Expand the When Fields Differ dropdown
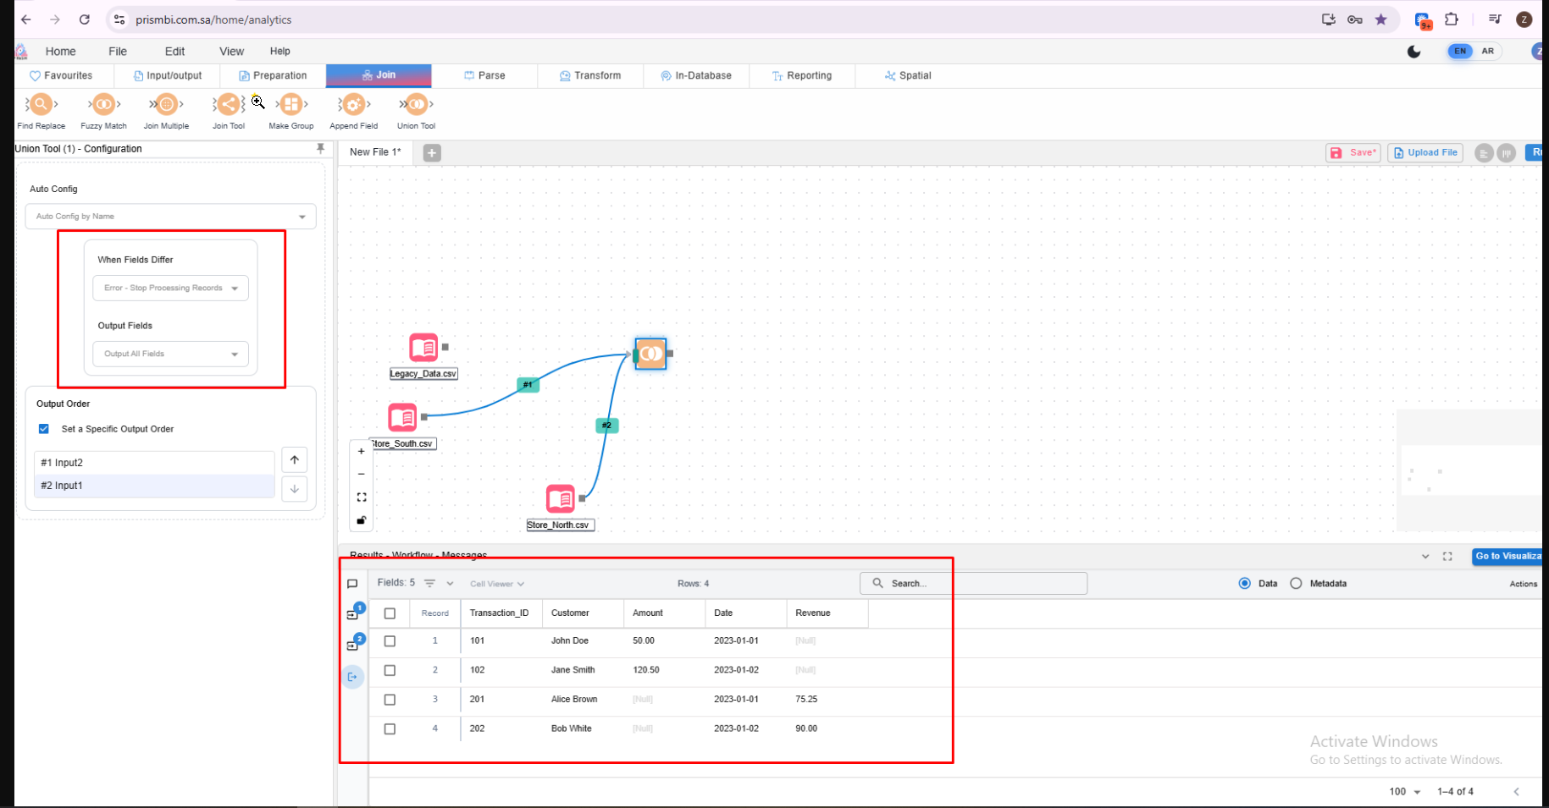This screenshot has width=1549, height=808. [170, 289]
